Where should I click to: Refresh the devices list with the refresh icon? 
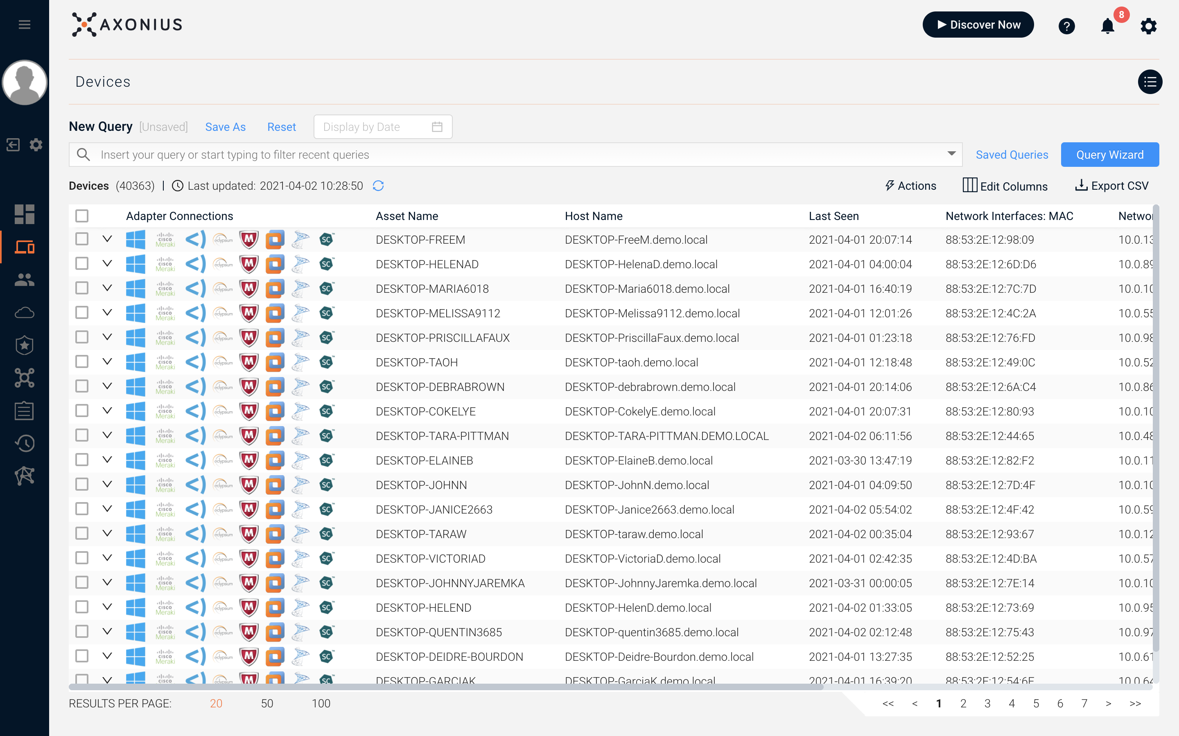tap(379, 186)
